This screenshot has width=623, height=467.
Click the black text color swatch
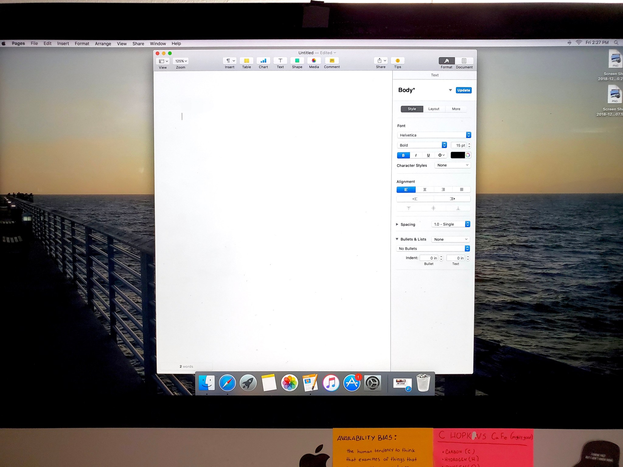point(458,155)
